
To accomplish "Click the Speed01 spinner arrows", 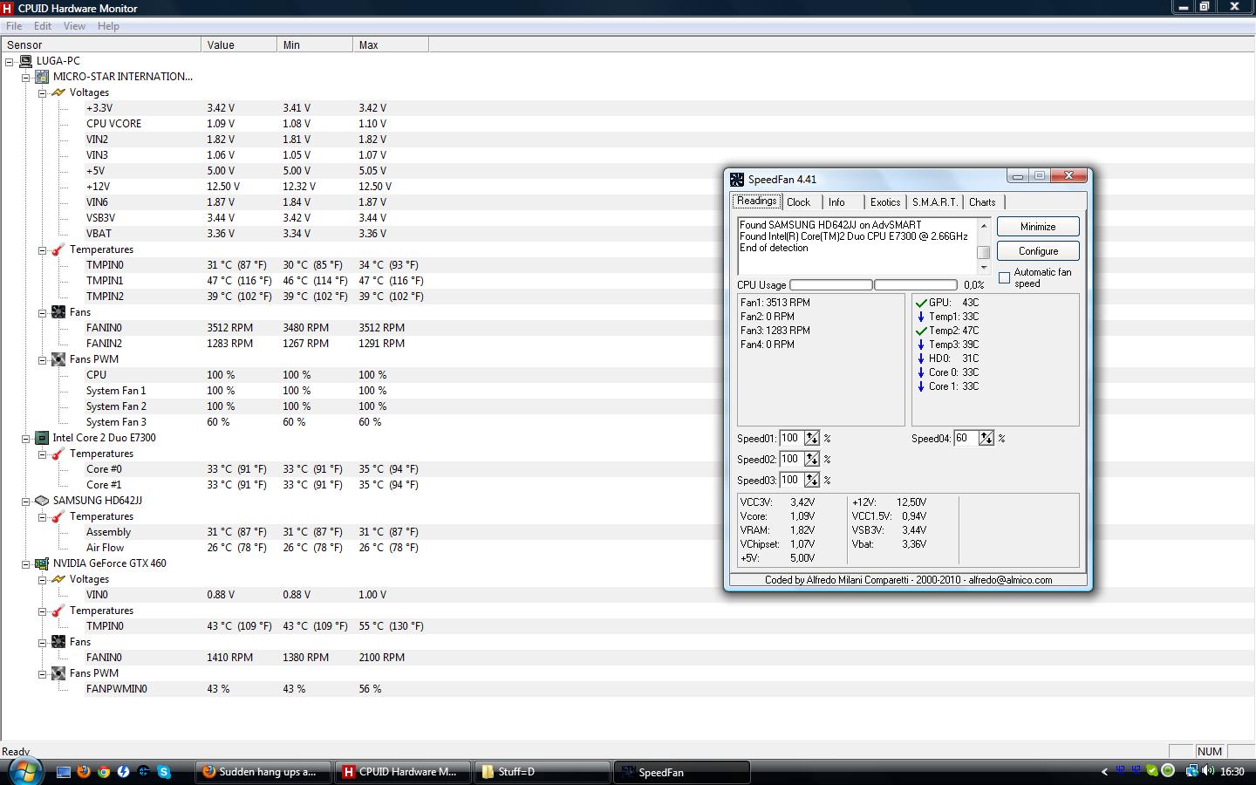I will pyautogui.click(x=812, y=438).
